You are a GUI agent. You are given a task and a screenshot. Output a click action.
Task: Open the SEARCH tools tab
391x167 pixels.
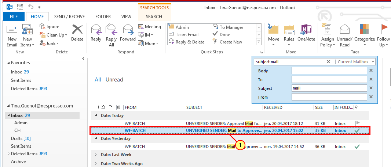[154, 17]
